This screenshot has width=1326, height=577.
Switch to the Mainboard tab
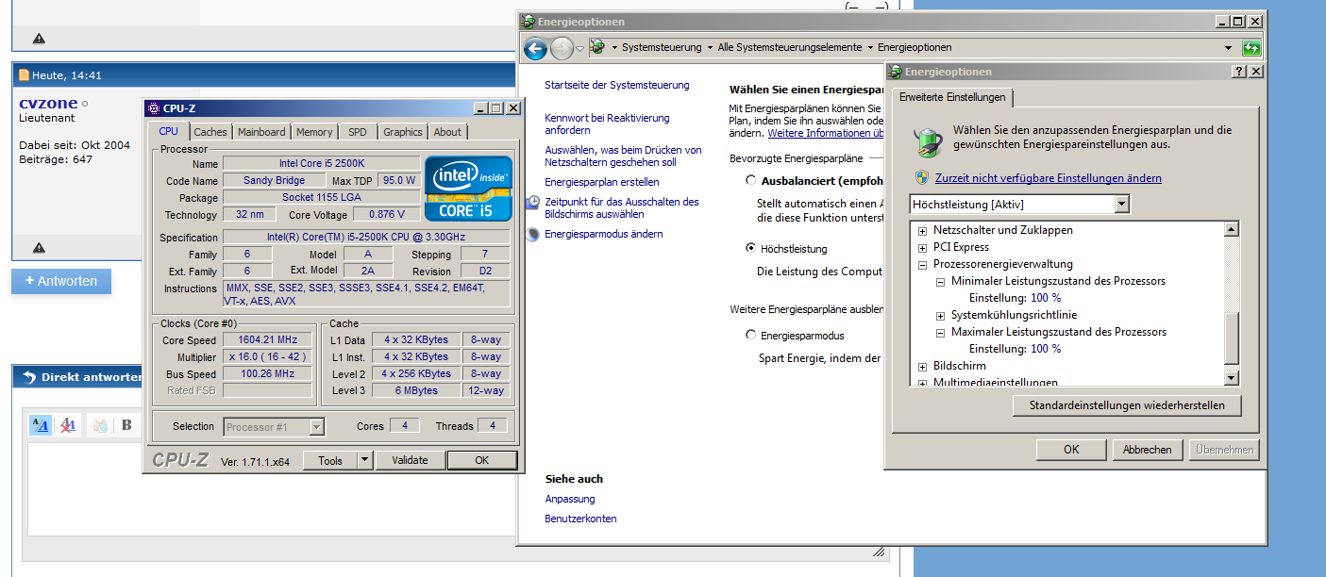click(x=261, y=132)
